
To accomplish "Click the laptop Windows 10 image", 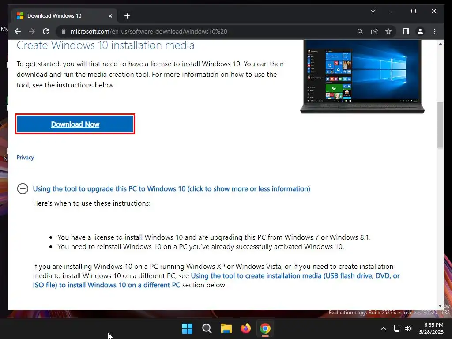I will coord(362,76).
